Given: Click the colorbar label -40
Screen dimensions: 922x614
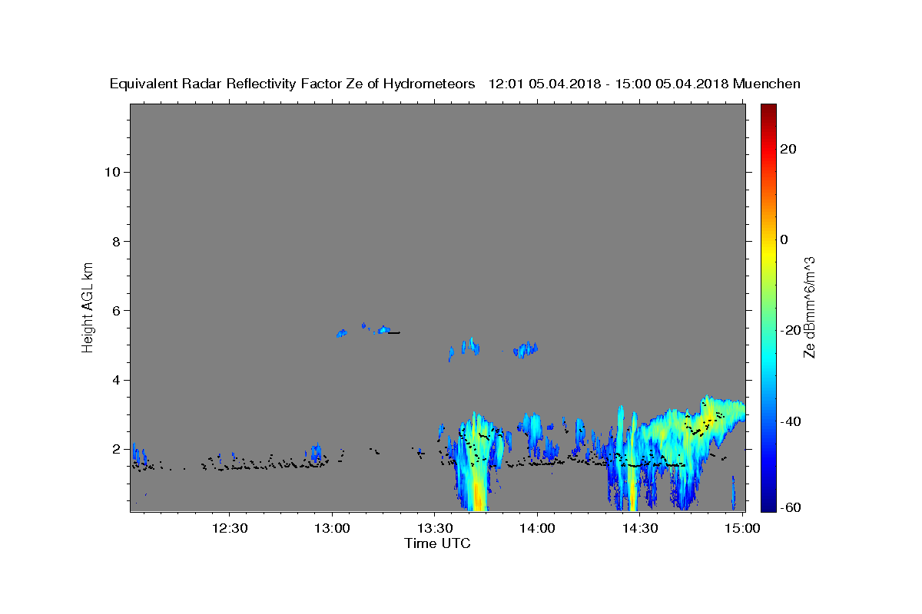Looking at the screenshot, I should click(x=790, y=421).
